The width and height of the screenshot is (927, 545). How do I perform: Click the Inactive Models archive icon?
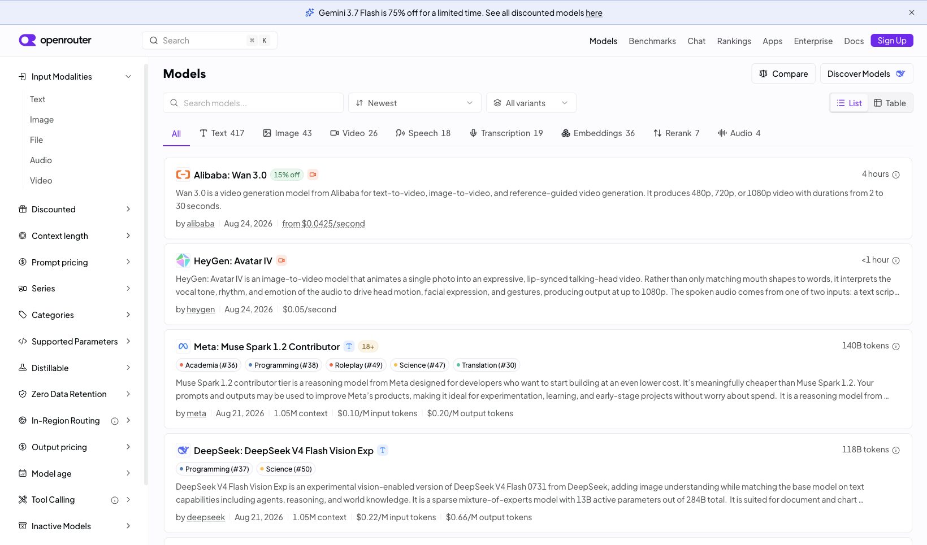23,526
